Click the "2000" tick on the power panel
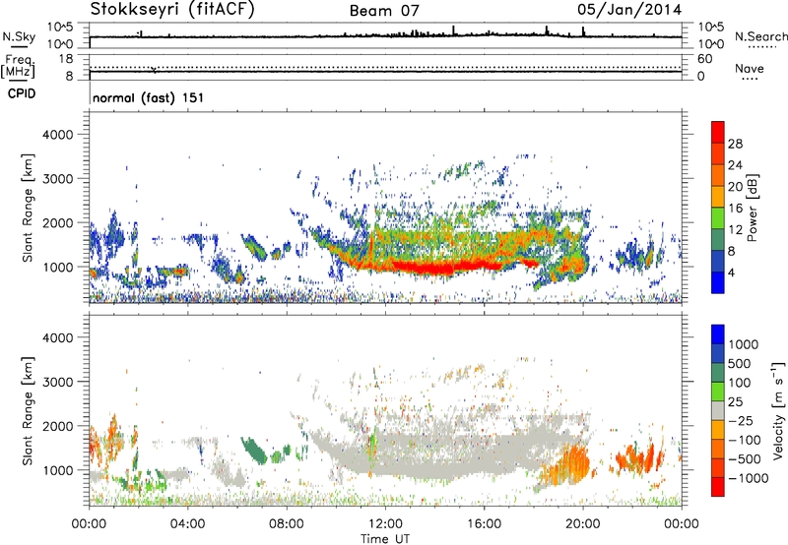The image size is (788, 545). (x=58, y=222)
